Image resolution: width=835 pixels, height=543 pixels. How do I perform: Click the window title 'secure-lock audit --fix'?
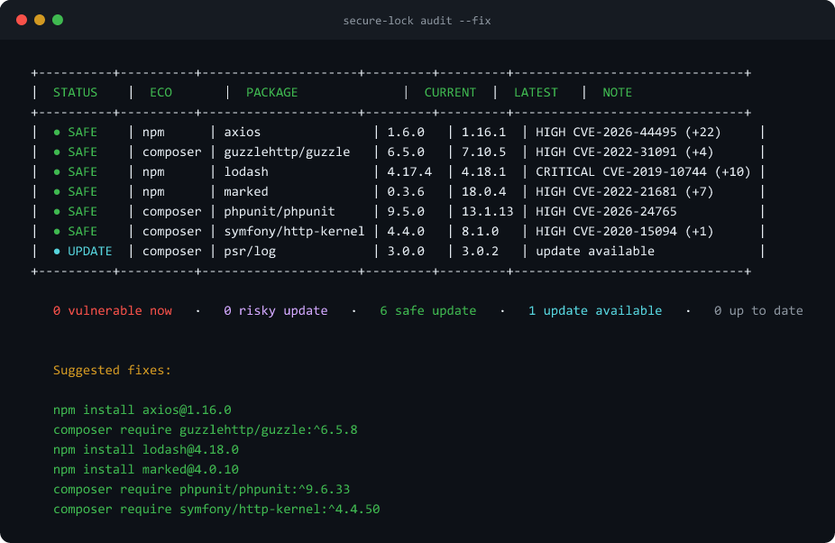click(417, 21)
